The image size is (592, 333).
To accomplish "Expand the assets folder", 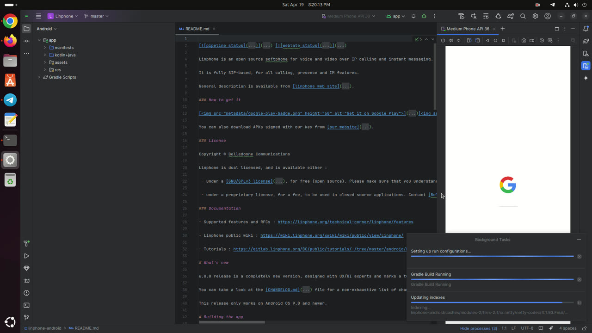I will [x=45, y=62].
